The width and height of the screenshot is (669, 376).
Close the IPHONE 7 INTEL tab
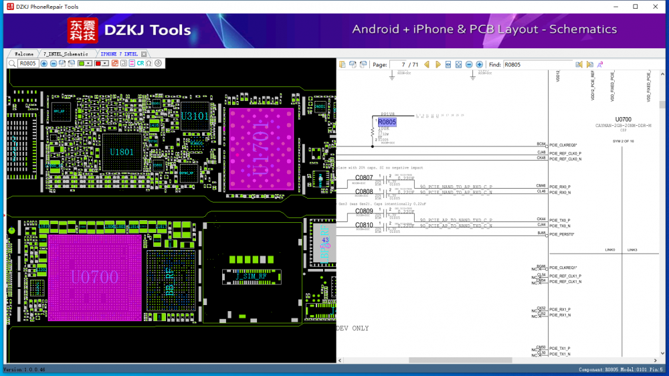(x=144, y=54)
